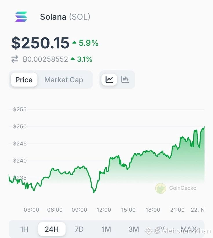213x238 pixels.
Task: Select the 1H time range
Action: pyautogui.click(x=24, y=229)
